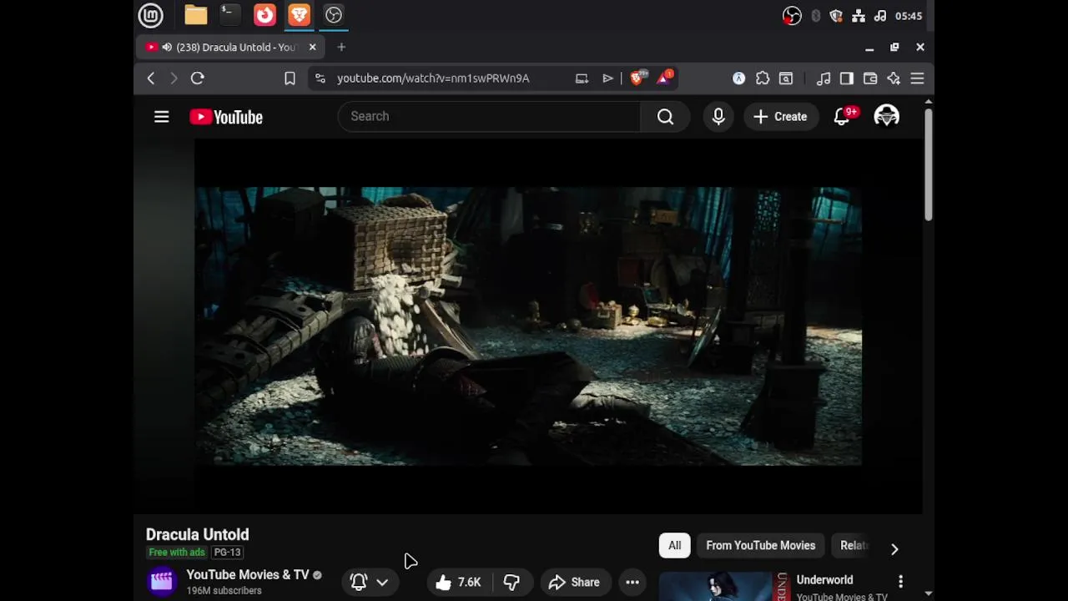Screen dimensions: 1068x601
Task: Click the 196M subscribers text
Action: tap(224, 591)
